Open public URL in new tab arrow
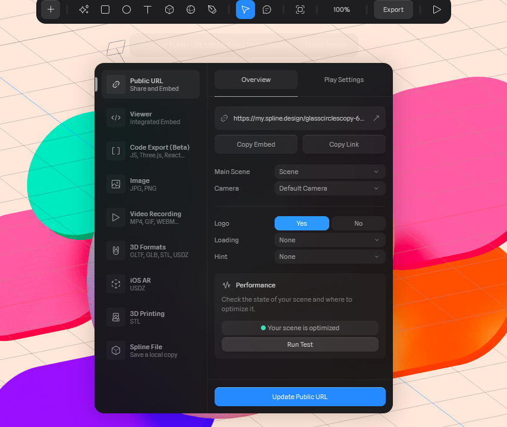 click(x=376, y=118)
